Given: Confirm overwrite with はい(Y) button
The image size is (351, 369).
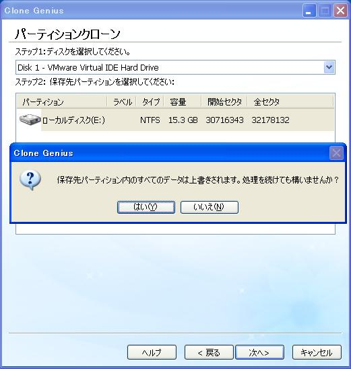Looking at the screenshot, I should point(146,207).
